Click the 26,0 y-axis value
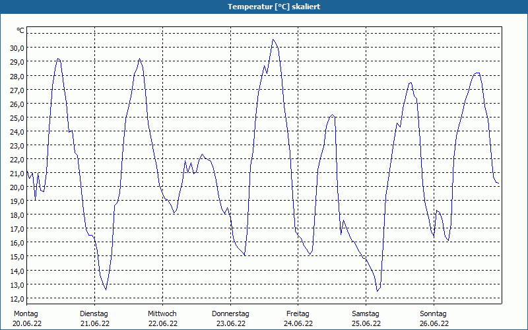Image resolution: width=528 pixels, height=330 pixels. [x=17, y=104]
